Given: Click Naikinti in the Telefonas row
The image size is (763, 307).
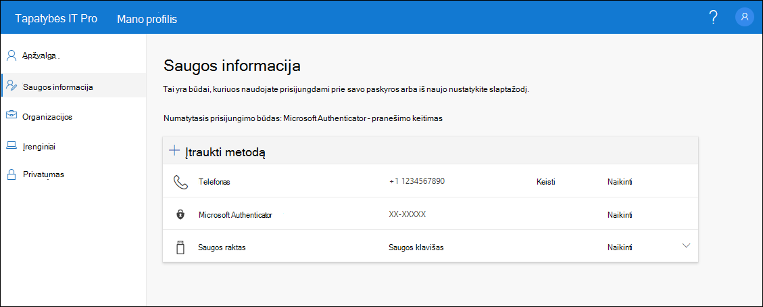Looking at the screenshot, I should [x=620, y=182].
